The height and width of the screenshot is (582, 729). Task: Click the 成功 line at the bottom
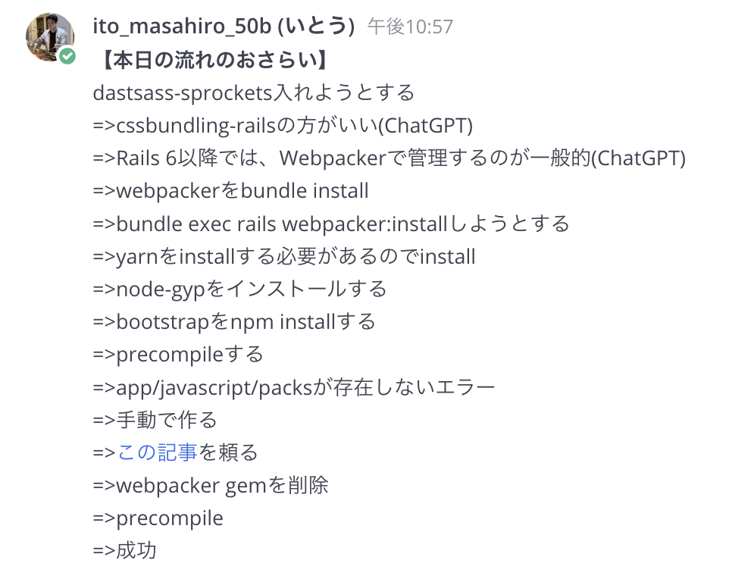[x=124, y=550]
